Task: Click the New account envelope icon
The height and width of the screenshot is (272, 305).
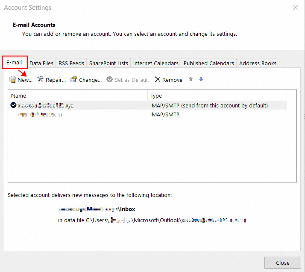Action: (x=12, y=80)
